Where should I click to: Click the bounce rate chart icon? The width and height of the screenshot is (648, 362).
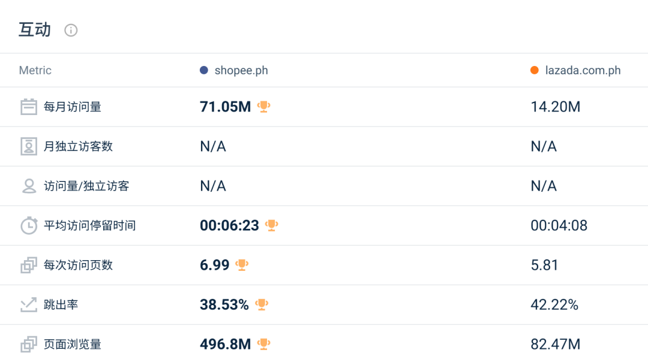(x=29, y=304)
